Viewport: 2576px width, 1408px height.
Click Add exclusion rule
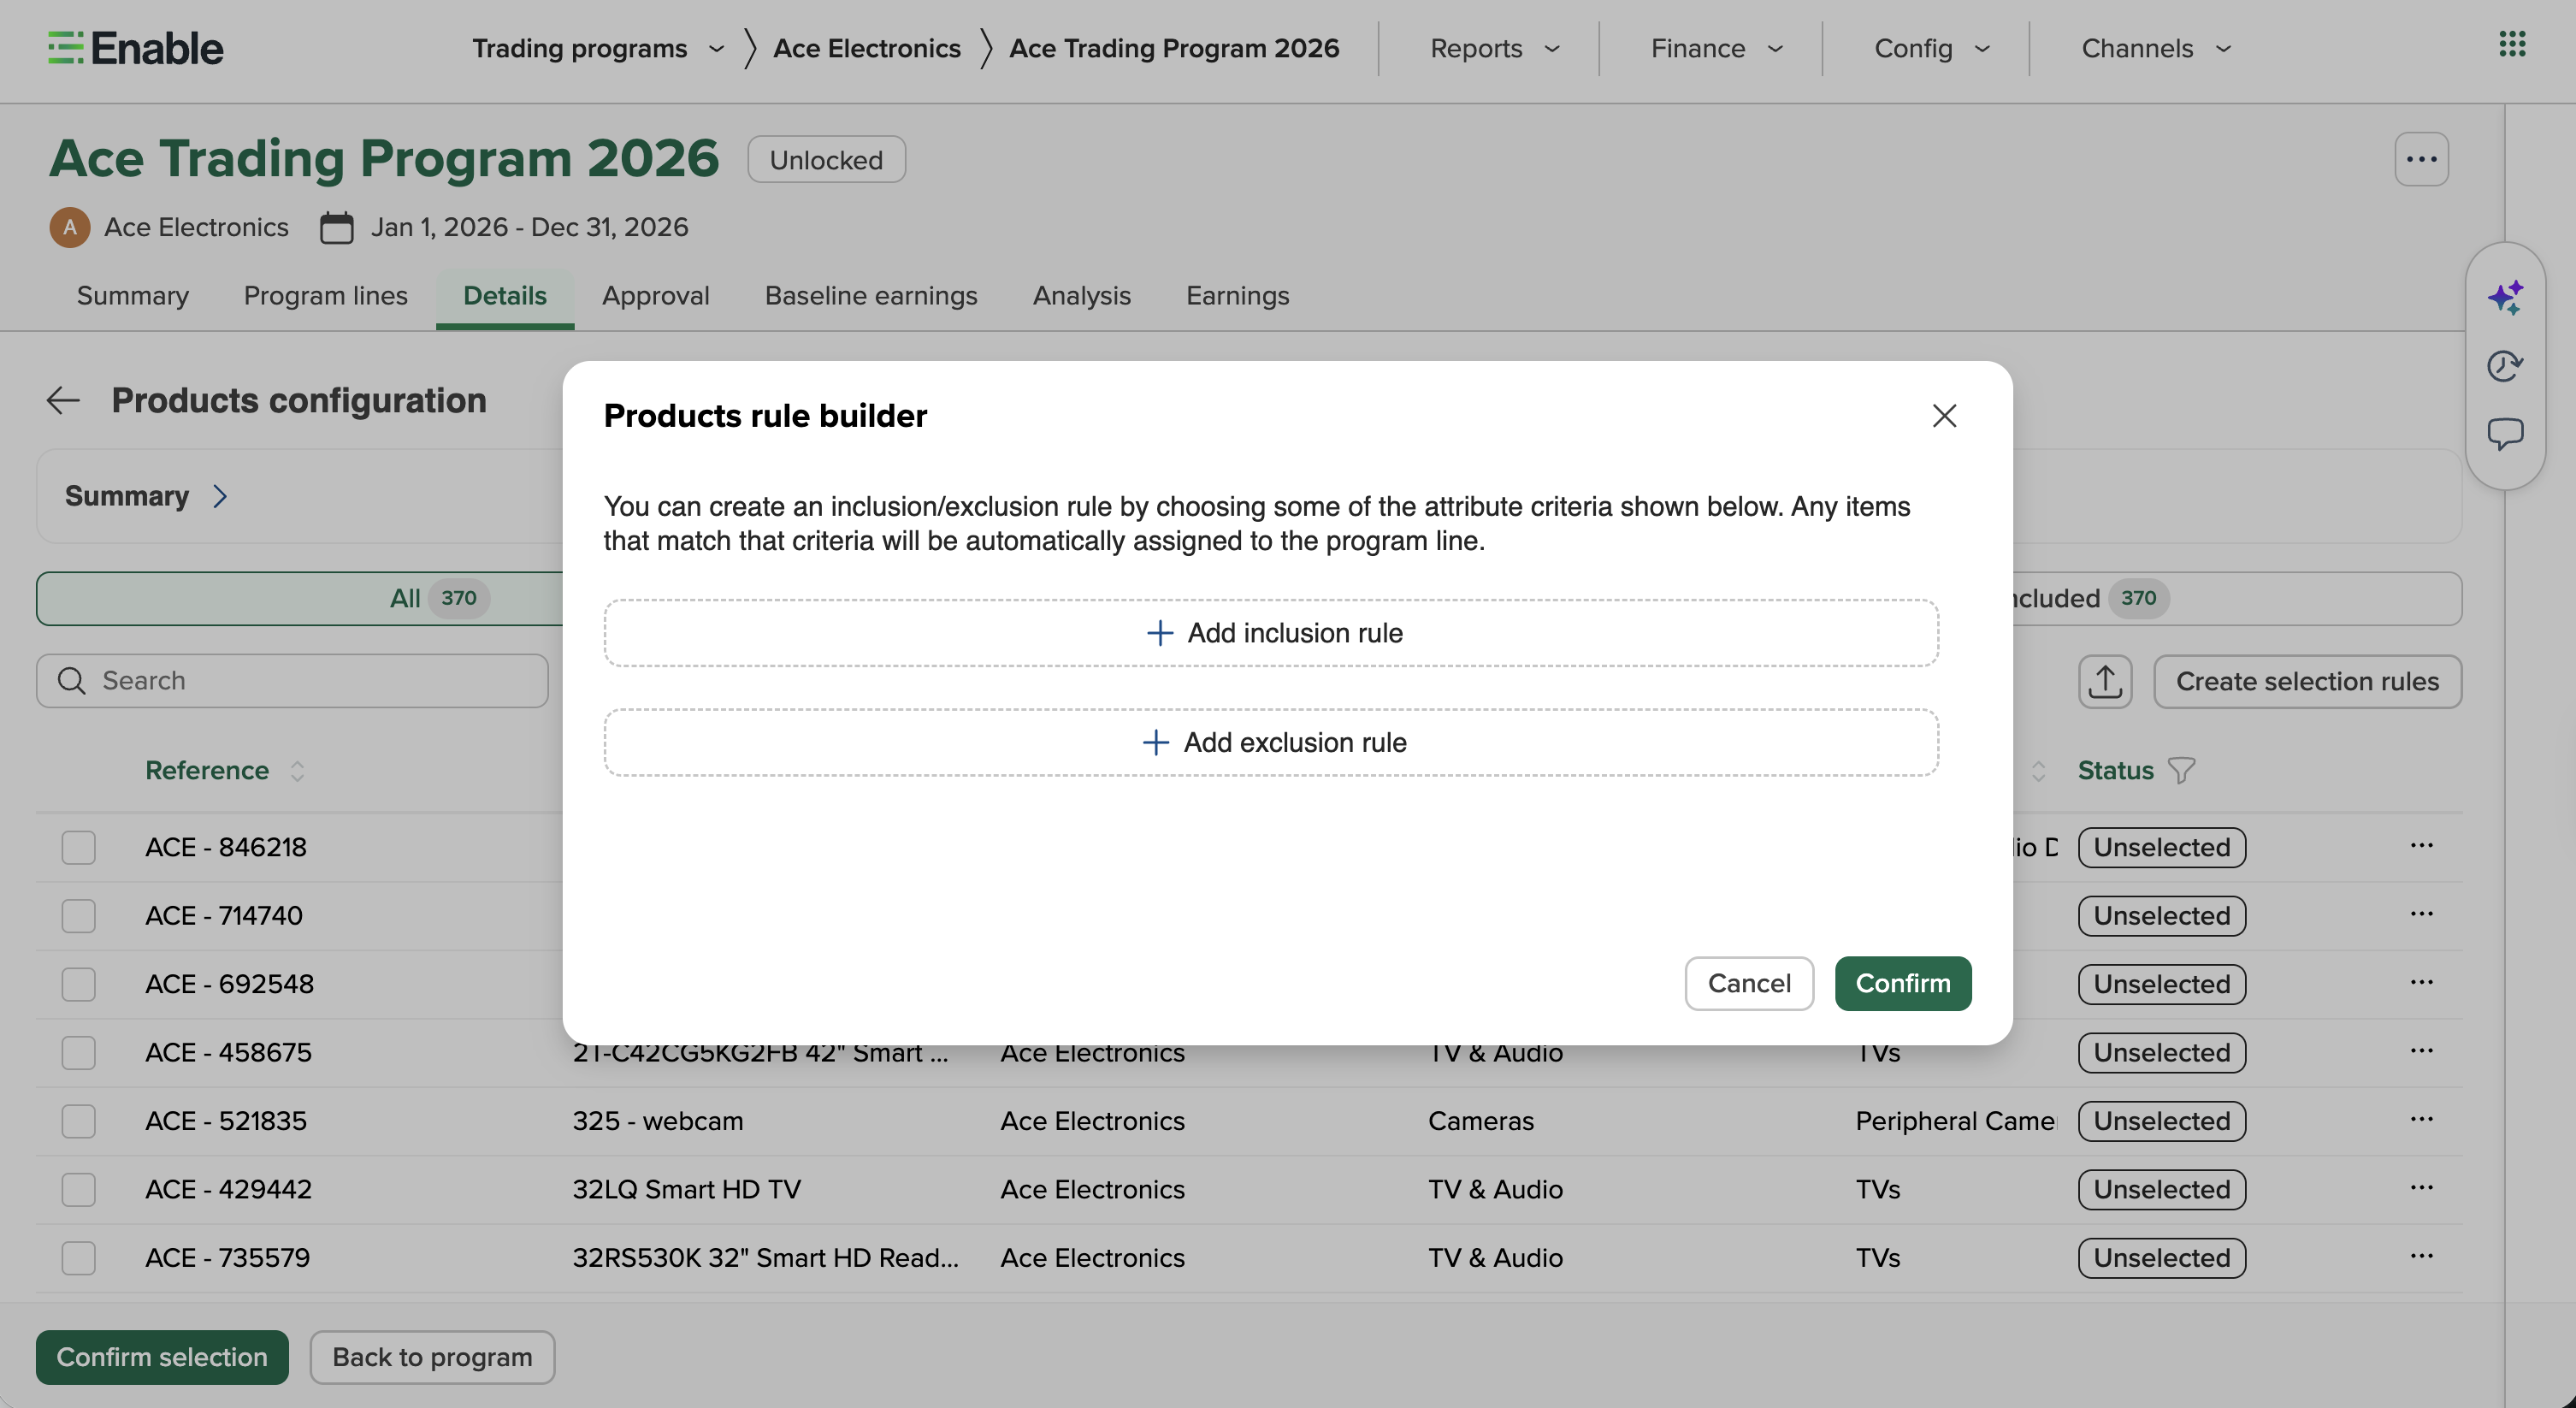tap(1271, 743)
